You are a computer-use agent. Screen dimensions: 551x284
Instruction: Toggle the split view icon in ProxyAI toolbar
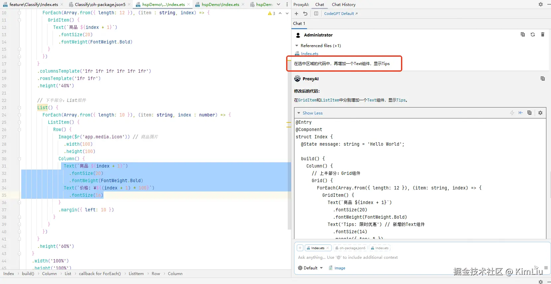tap(316, 14)
